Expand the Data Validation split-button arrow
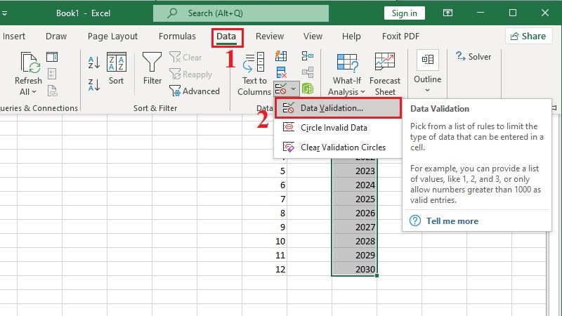This screenshot has height=316, width=562. click(x=294, y=88)
